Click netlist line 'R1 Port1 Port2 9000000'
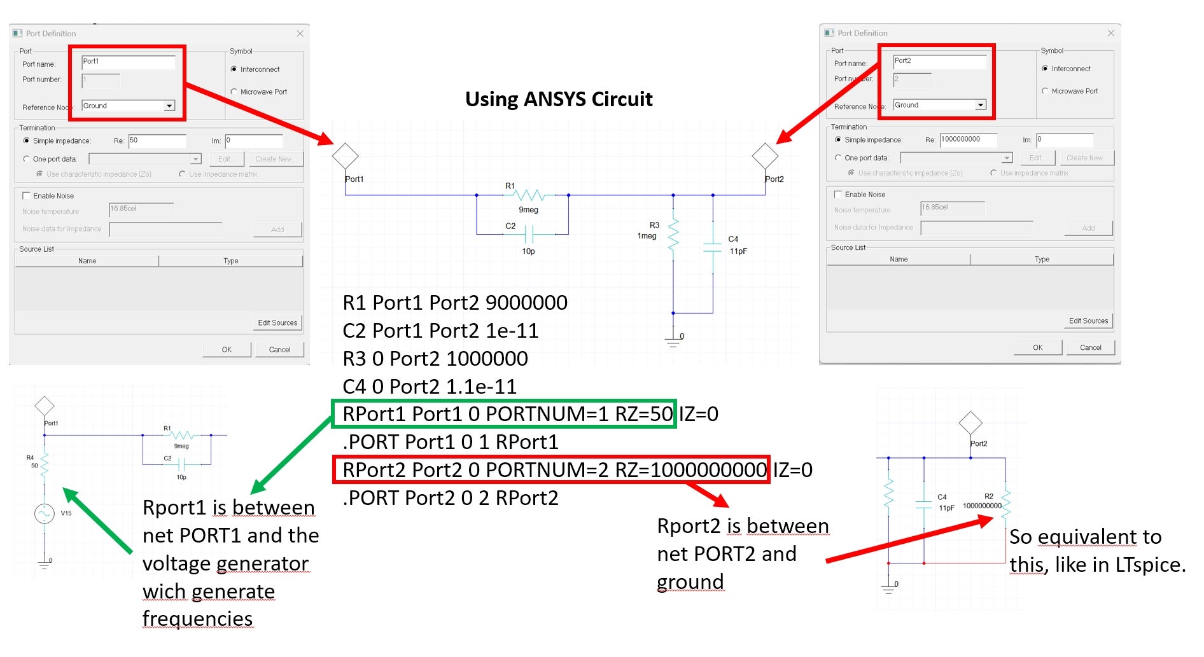Screen dimensions: 1204x657 tap(455, 303)
